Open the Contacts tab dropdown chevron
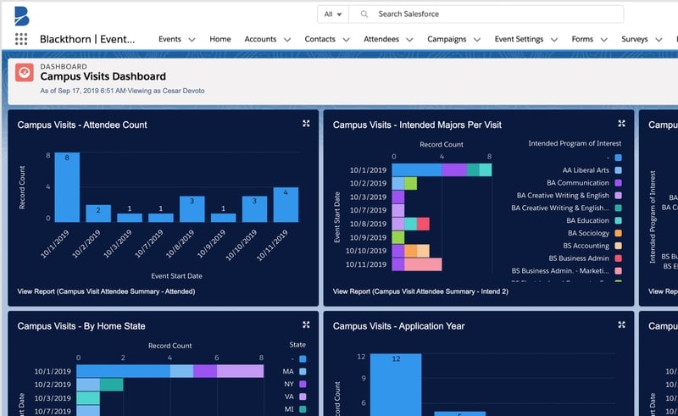The height and width of the screenshot is (416, 678). pos(346,39)
